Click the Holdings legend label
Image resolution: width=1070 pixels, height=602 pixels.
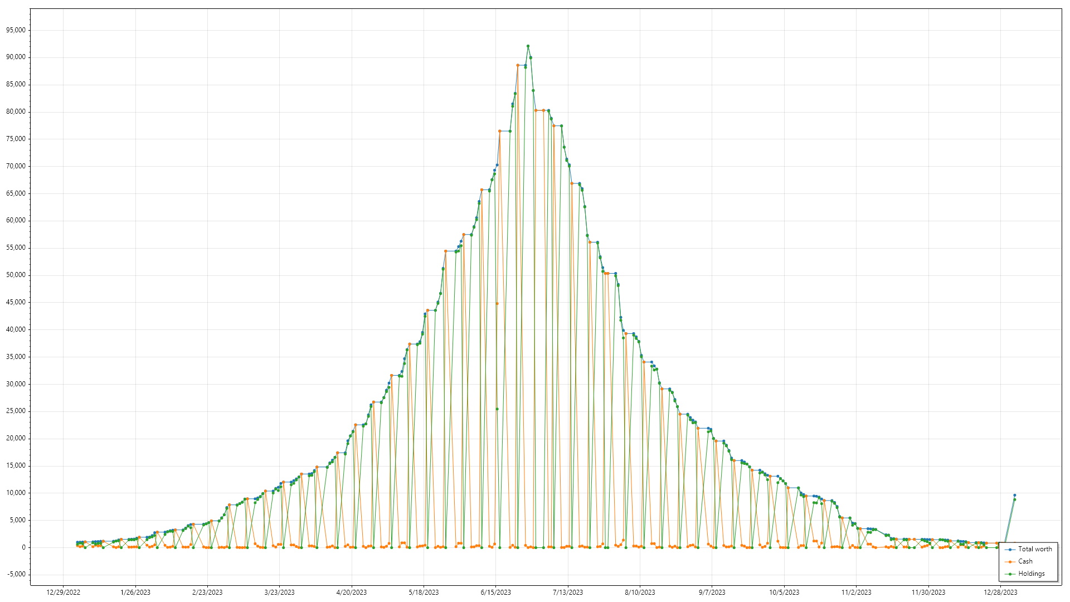pos(1031,574)
